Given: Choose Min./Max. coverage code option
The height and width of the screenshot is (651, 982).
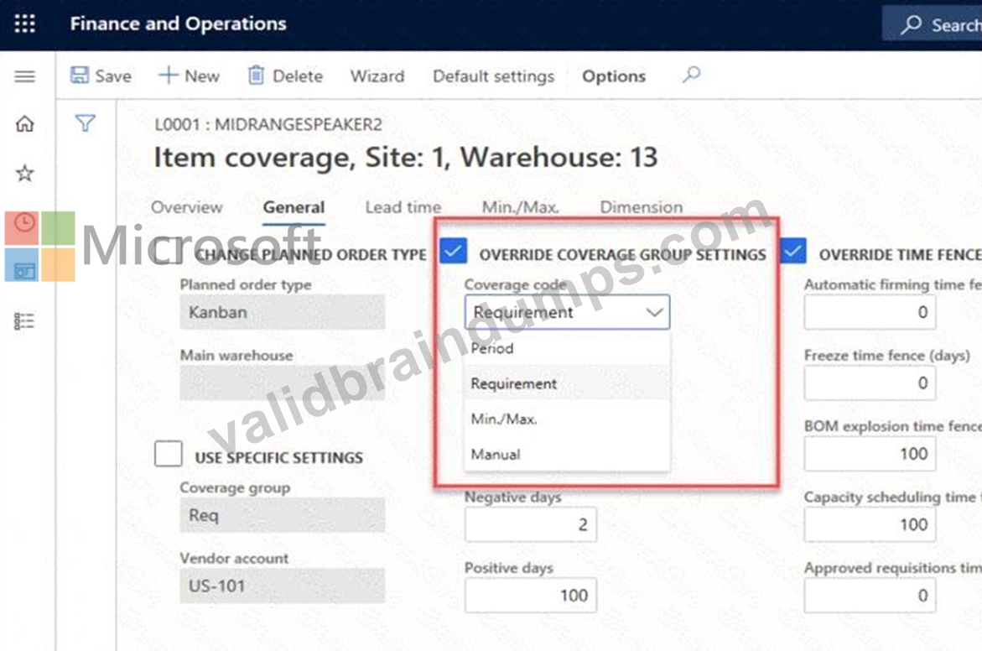Looking at the screenshot, I should pyautogui.click(x=567, y=419).
